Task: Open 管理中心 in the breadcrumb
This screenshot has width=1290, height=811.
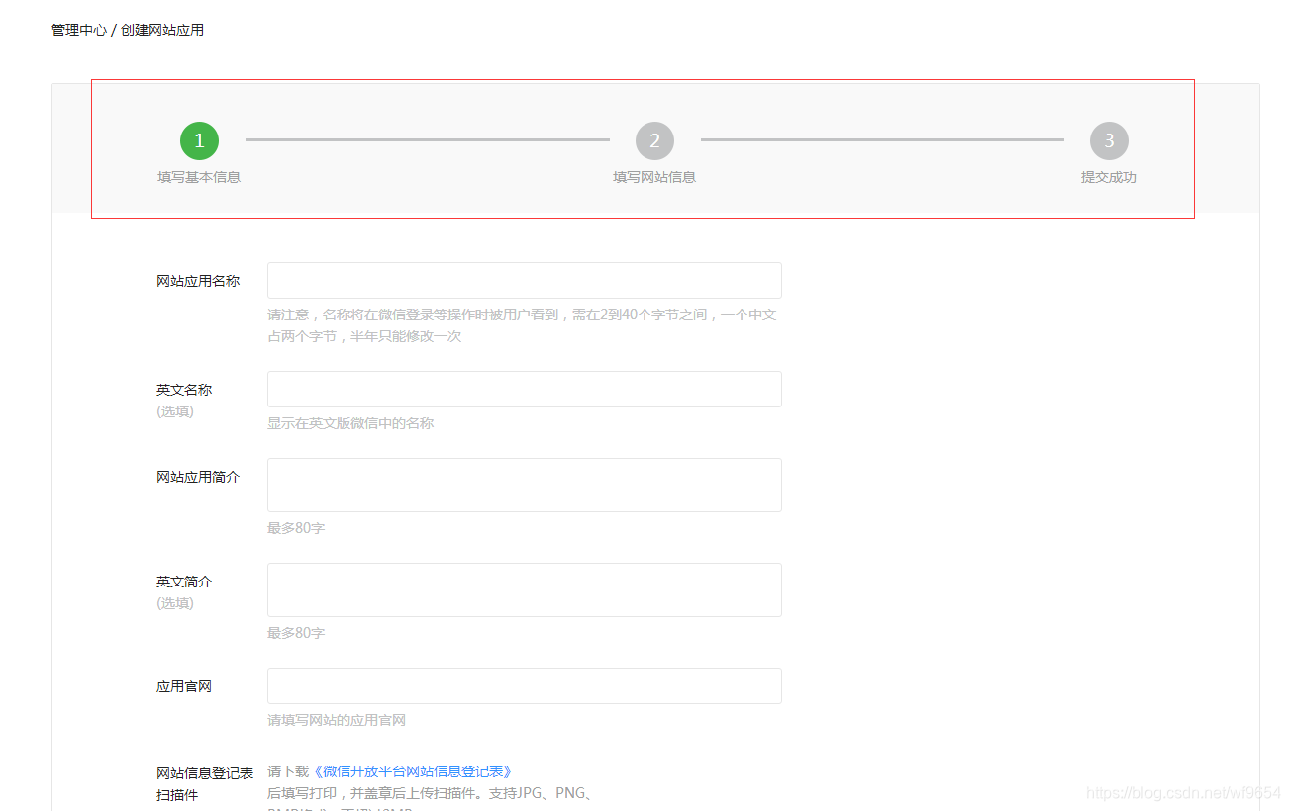Action: coord(79,30)
